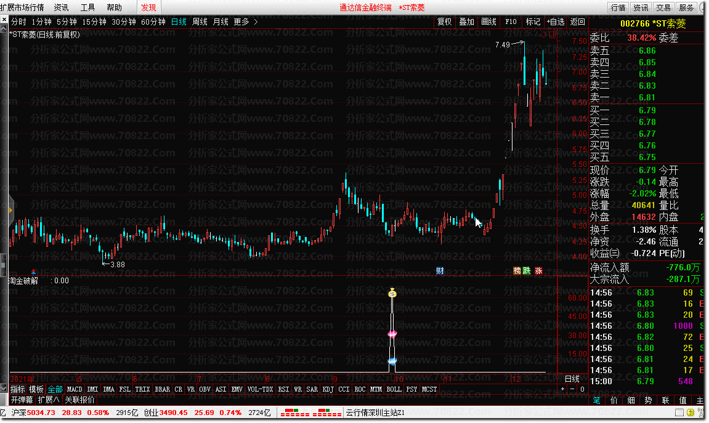
Task: Click the red 涨 event marker
Action: pos(538,271)
